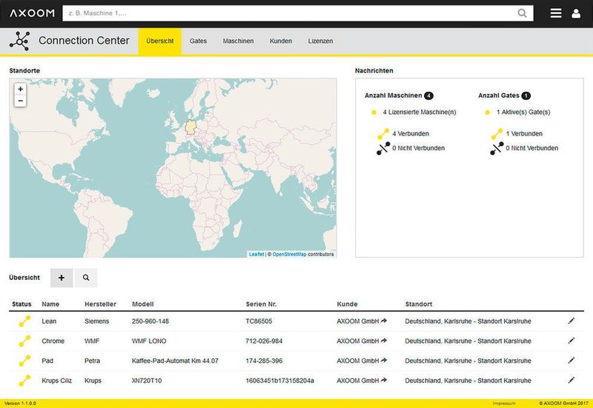This screenshot has height=408, width=593.
Task: Click the status icon for Krups Ciliz
Action: pyautogui.click(x=24, y=381)
